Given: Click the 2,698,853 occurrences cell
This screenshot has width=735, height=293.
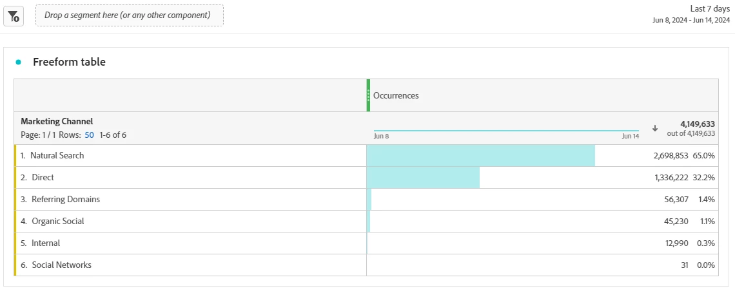Looking at the screenshot, I should (671, 155).
